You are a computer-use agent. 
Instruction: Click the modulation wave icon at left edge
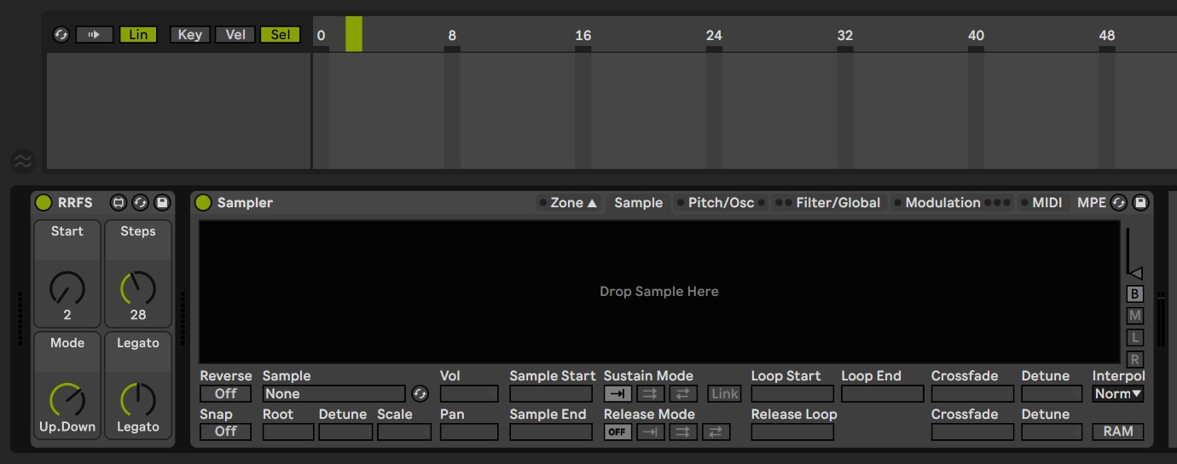(23, 160)
